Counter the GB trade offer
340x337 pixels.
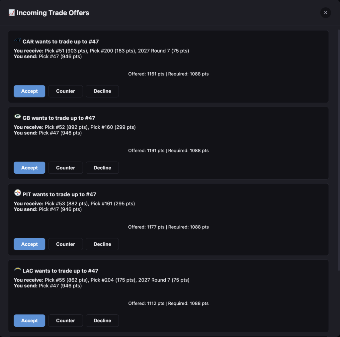65,168
